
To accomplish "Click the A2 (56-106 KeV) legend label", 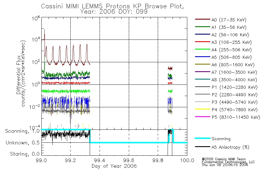I will [x=230, y=35].
